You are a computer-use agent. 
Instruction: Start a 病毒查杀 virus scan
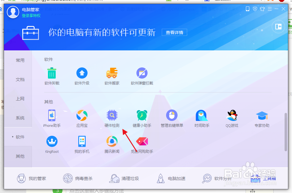[78, 178]
